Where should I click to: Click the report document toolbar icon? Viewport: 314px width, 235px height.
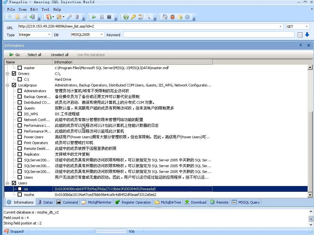pyautogui.click(x=25, y=17)
